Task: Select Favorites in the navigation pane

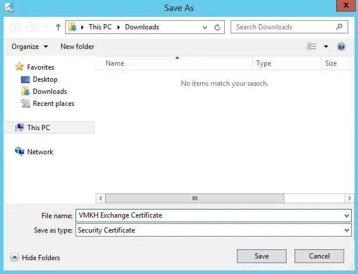Action: point(40,67)
